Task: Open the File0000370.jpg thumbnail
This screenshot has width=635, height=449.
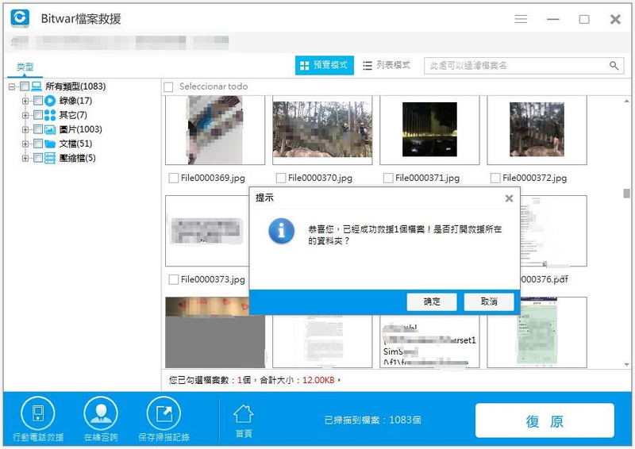Action: point(322,130)
